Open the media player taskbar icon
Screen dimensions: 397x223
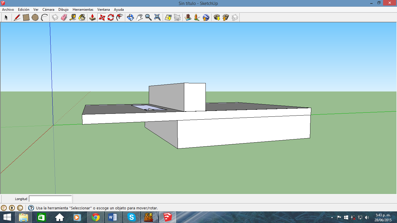coord(77,217)
